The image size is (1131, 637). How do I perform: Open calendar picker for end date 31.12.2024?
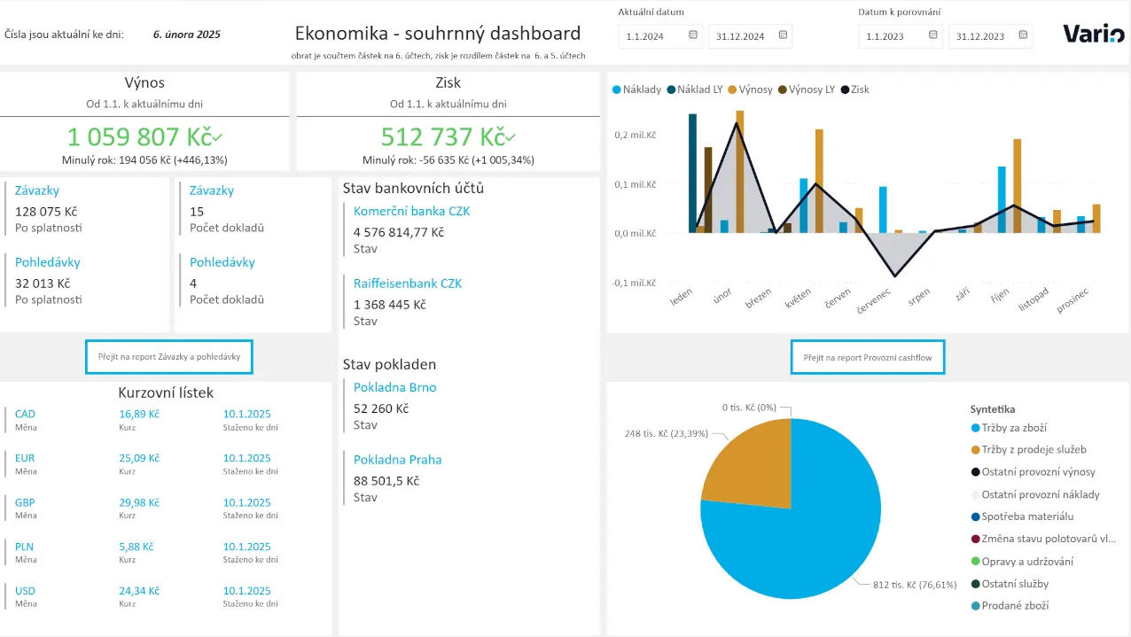point(783,35)
